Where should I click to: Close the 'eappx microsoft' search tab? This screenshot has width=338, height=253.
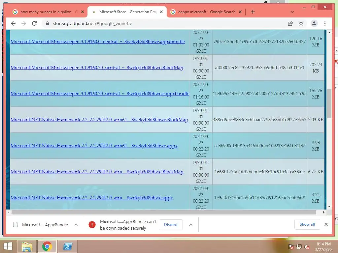(x=240, y=12)
